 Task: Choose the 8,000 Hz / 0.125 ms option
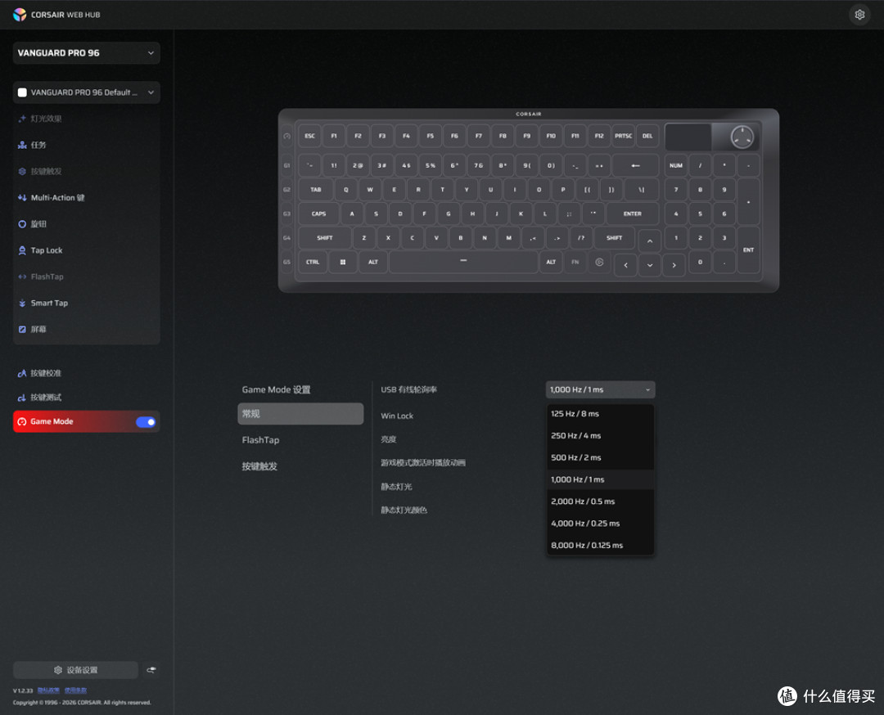point(601,546)
